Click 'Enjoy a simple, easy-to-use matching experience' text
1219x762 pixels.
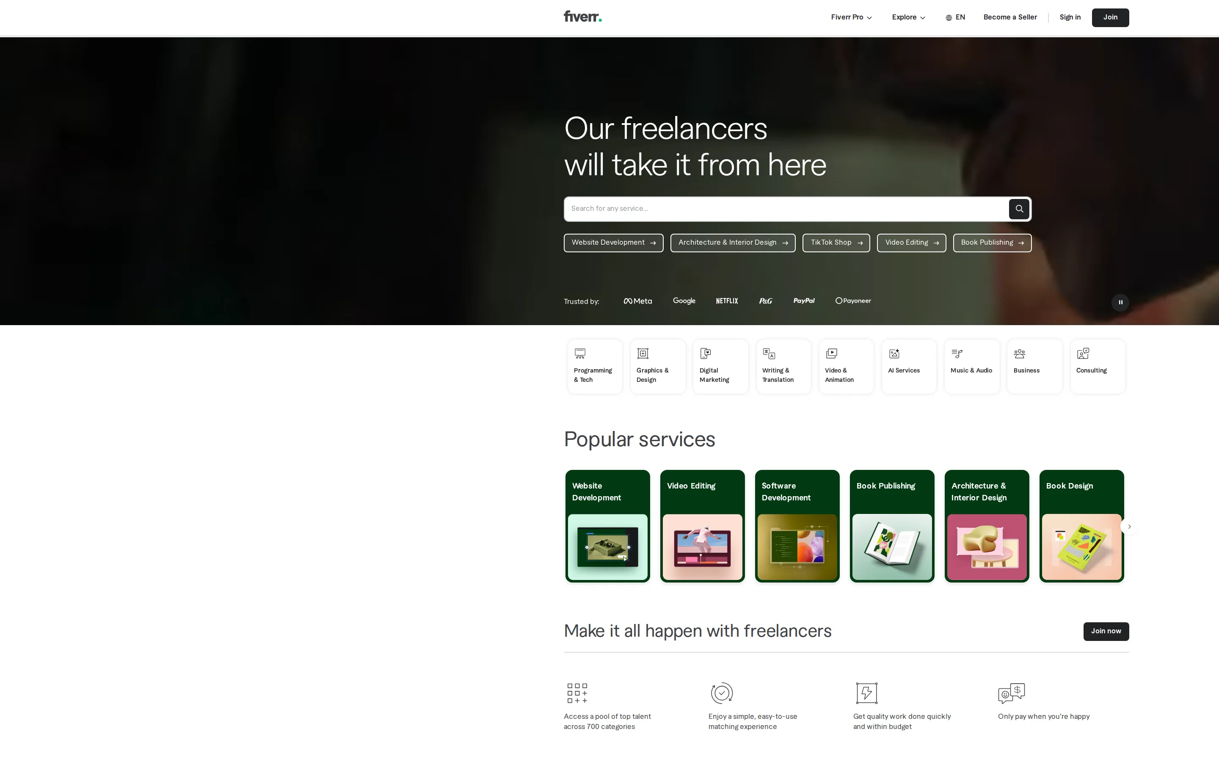pyautogui.click(x=753, y=722)
